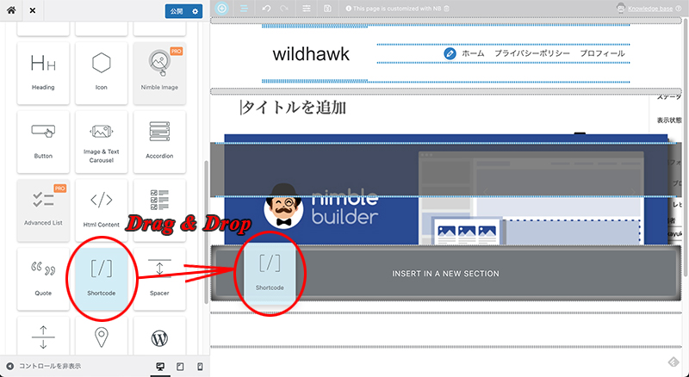Select the map pin module
This screenshot has width=689, height=377.
point(102,338)
